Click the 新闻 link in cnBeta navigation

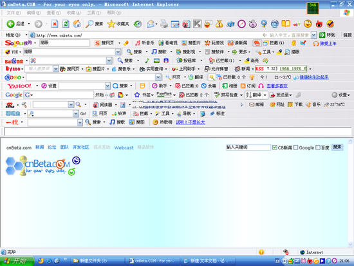(x=39, y=147)
